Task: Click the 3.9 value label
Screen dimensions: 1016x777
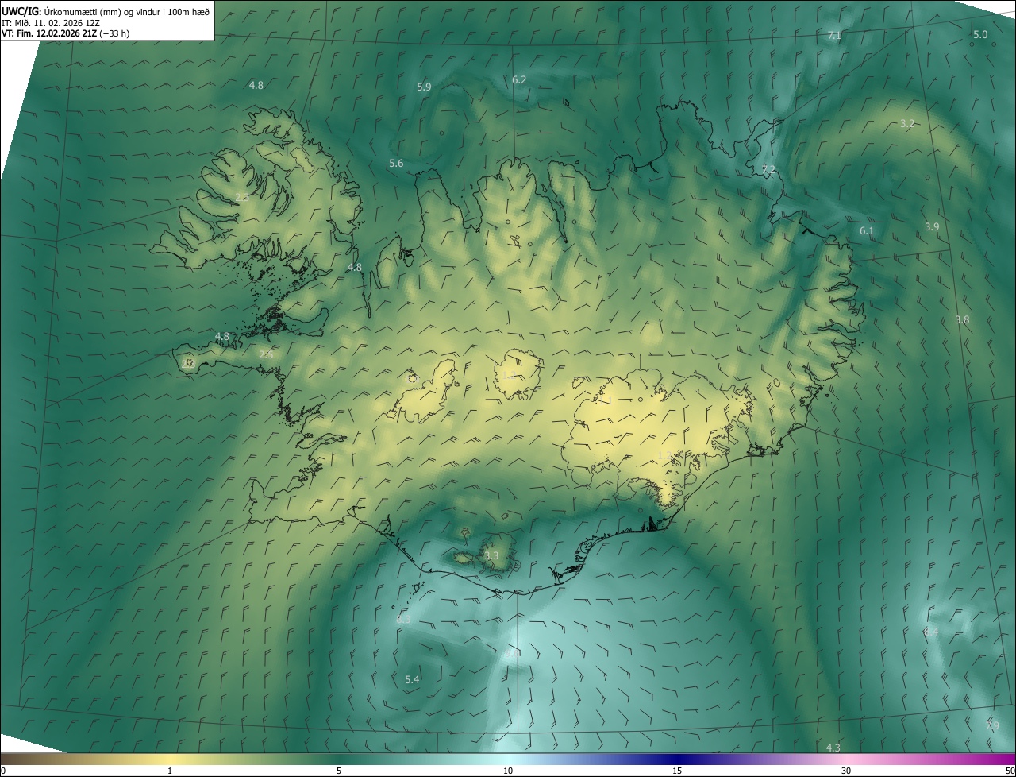Action: pos(932,226)
